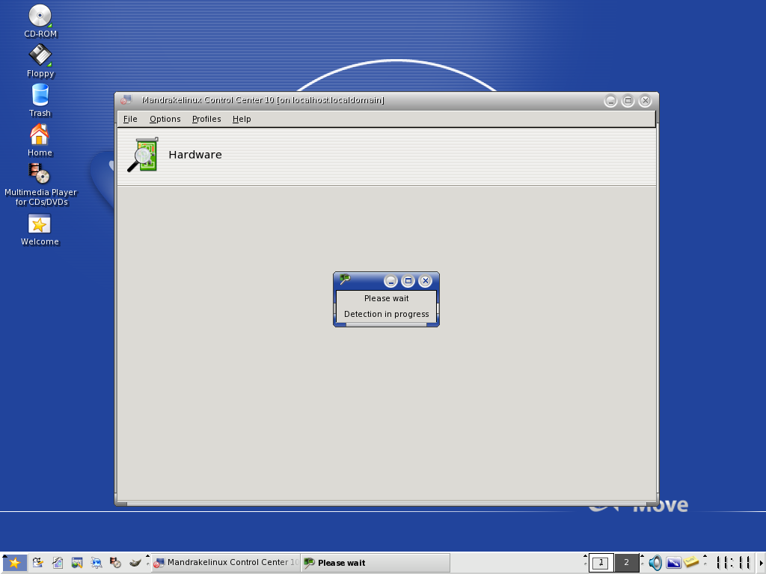Click the Please wait dialog title icon

pyautogui.click(x=345, y=280)
